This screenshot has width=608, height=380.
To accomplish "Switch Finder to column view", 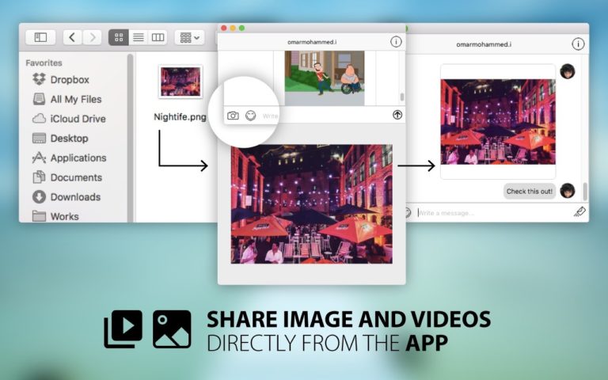I will point(158,37).
